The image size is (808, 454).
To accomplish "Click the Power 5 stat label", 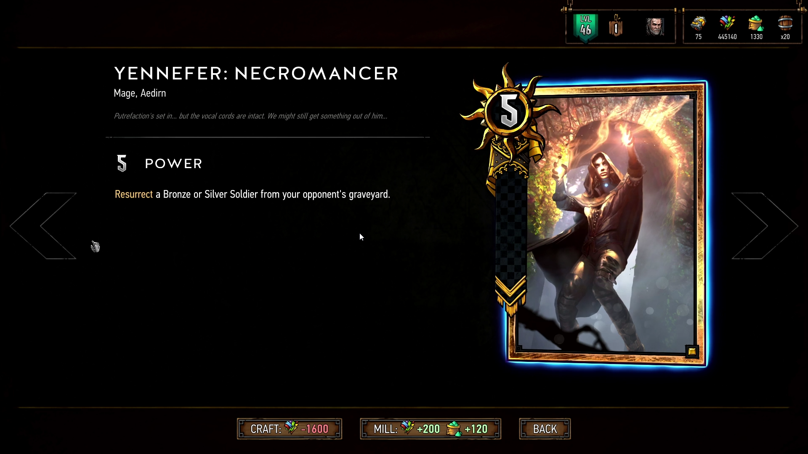I will coord(159,164).
